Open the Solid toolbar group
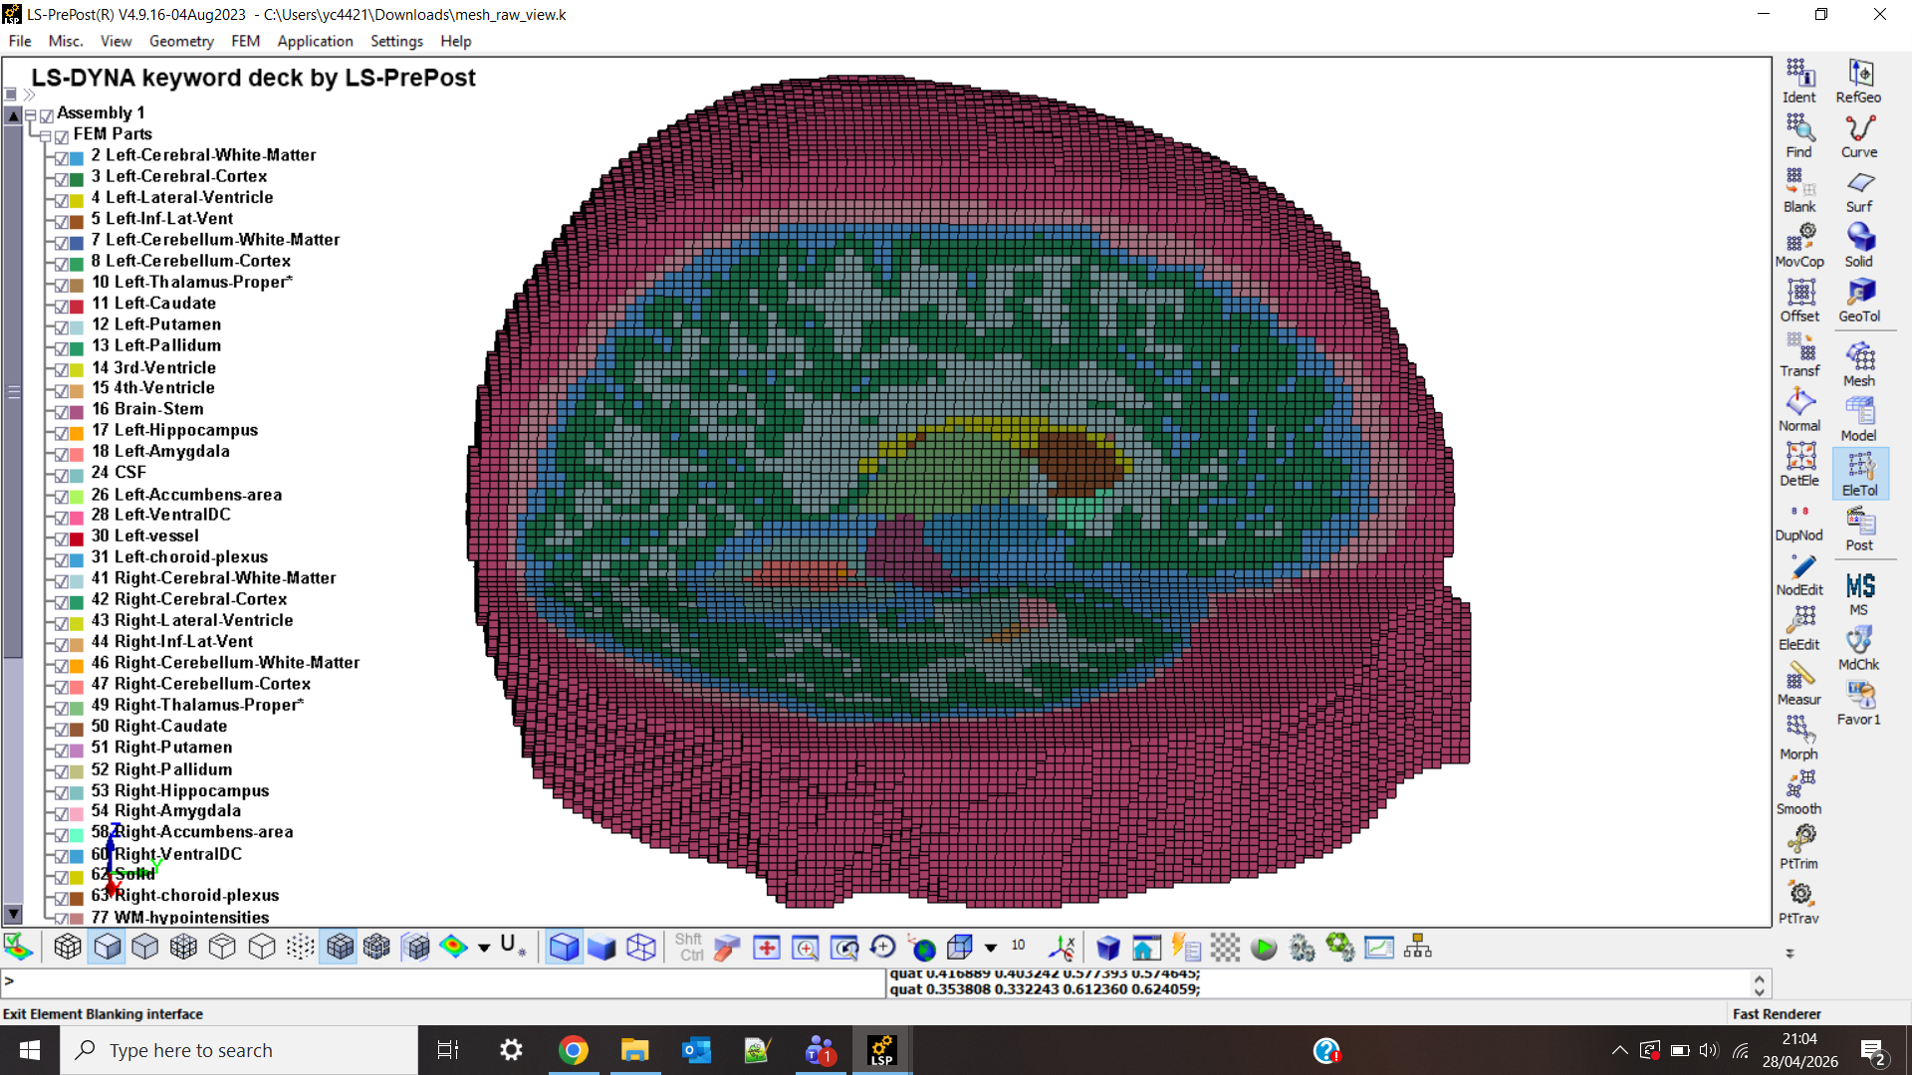Screen dimensions: 1912x1075 (x=1859, y=245)
